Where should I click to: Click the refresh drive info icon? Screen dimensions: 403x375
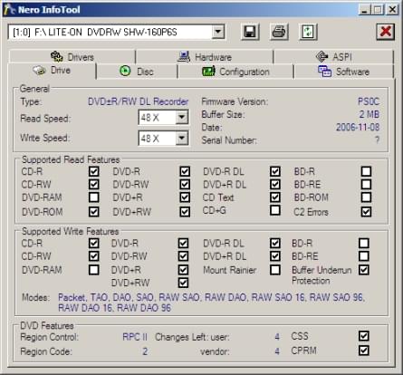pyautogui.click(x=308, y=32)
